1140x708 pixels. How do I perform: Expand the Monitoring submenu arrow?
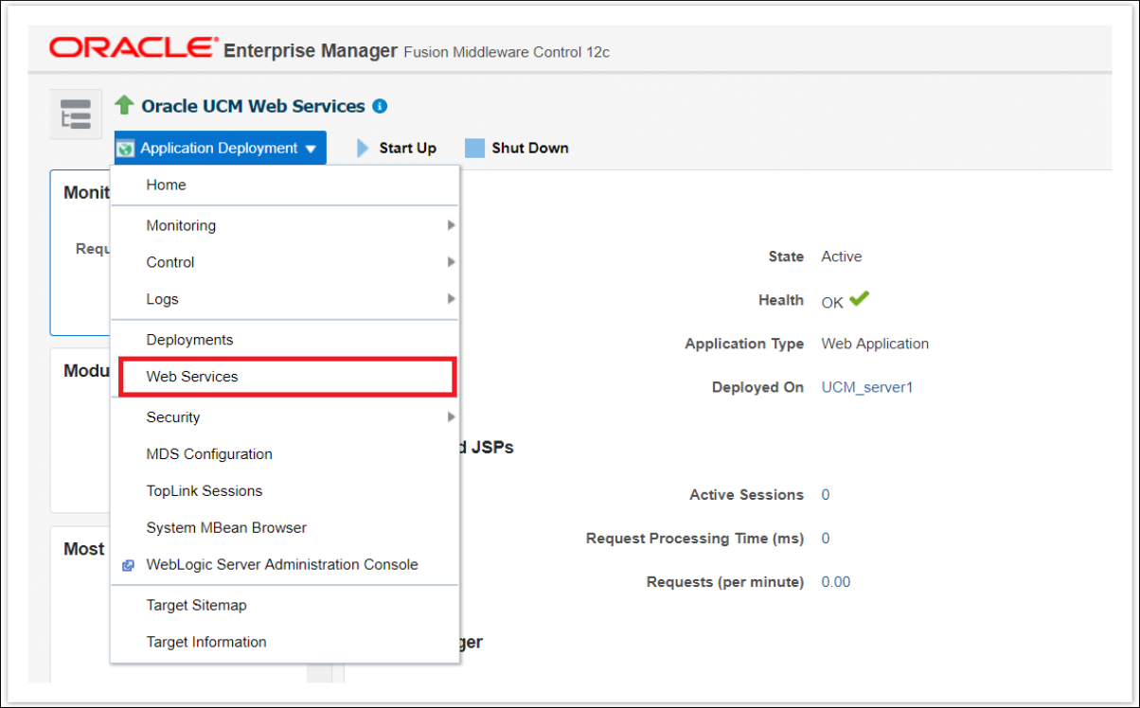(x=451, y=225)
